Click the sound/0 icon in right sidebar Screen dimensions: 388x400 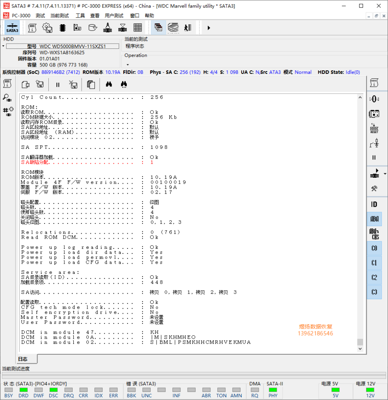[x=374, y=99]
